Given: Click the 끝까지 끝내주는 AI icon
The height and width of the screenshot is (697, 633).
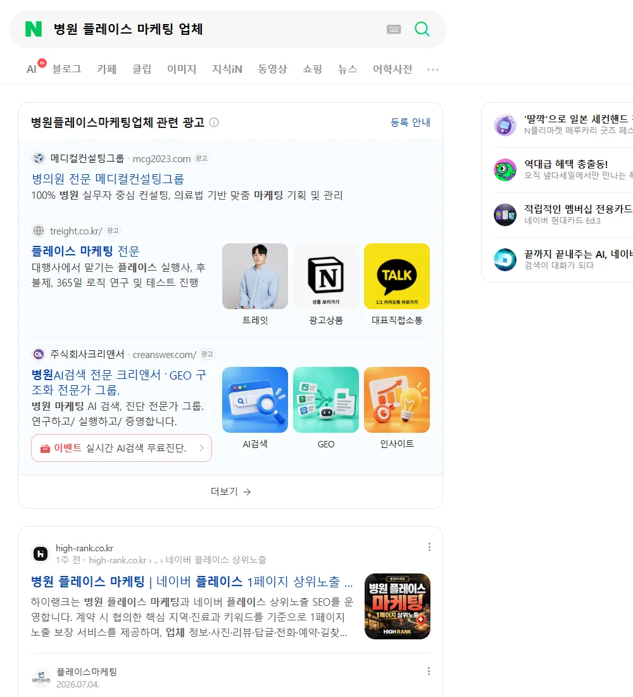Looking at the screenshot, I should click(505, 260).
